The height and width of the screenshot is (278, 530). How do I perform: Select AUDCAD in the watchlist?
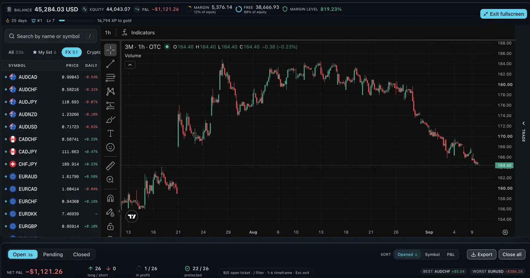pyautogui.click(x=51, y=77)
